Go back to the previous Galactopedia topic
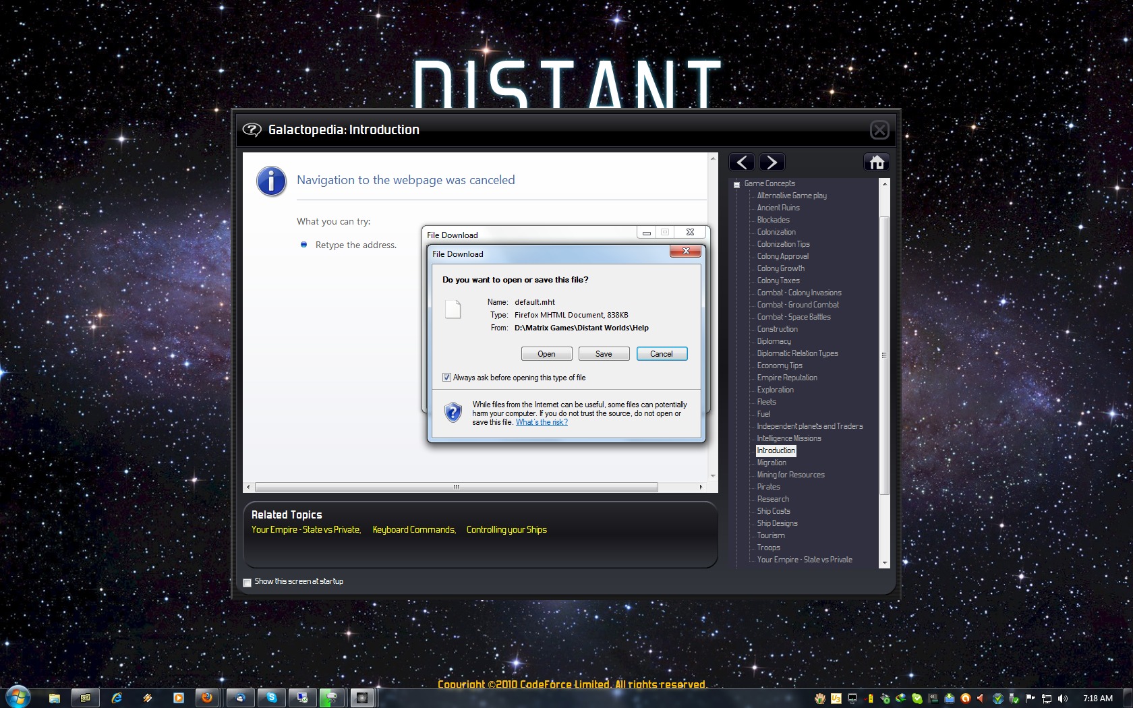Viewport: 1133px width, 708px height. click(742, 163)
